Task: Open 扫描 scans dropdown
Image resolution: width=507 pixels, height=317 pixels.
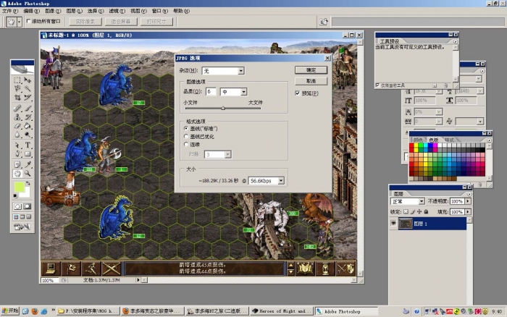Action: 227,154
